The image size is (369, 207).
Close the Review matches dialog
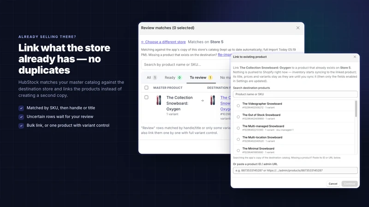tap(298, 28)
